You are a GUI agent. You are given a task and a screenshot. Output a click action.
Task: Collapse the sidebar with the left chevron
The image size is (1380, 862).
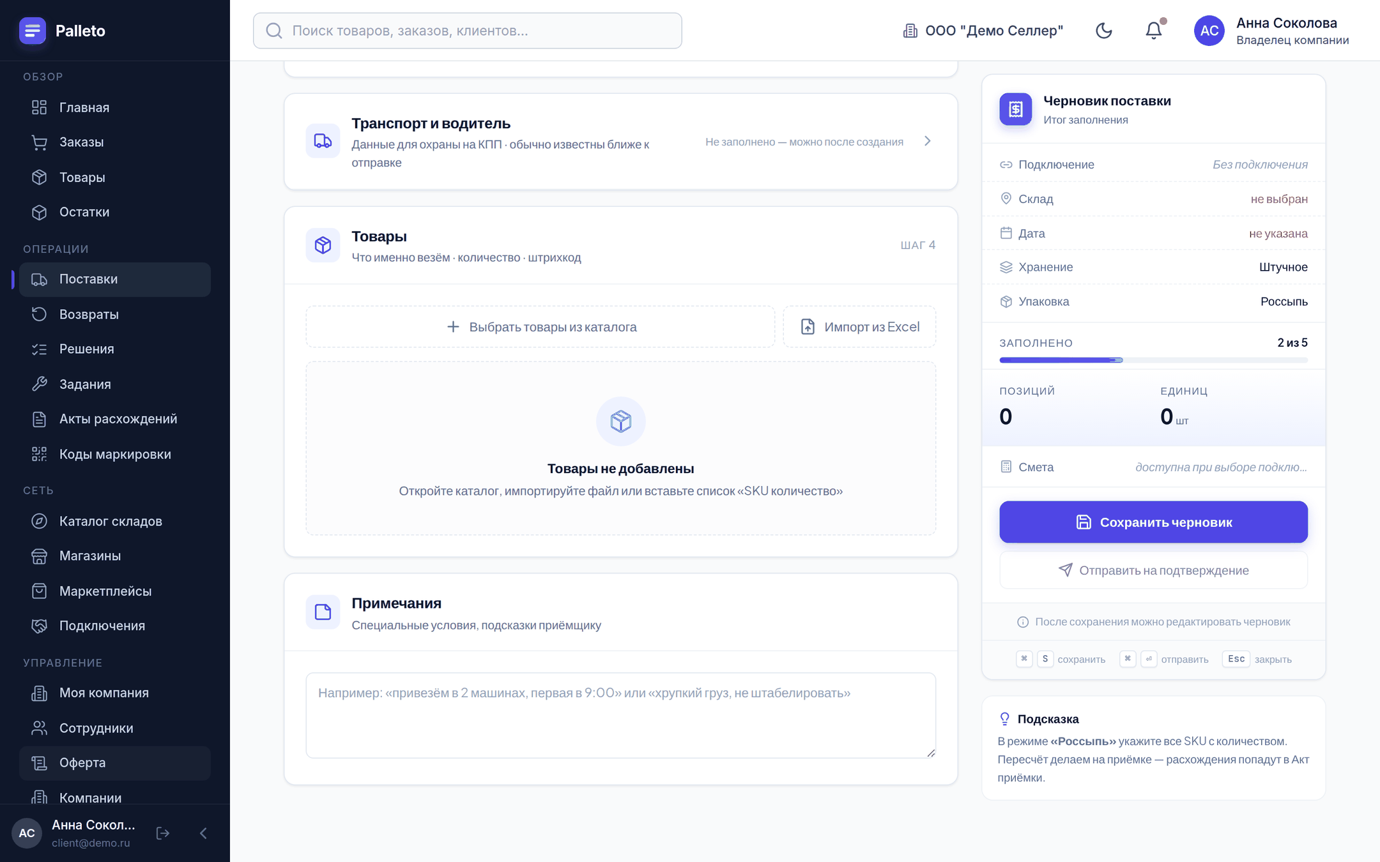pos(203,833)
